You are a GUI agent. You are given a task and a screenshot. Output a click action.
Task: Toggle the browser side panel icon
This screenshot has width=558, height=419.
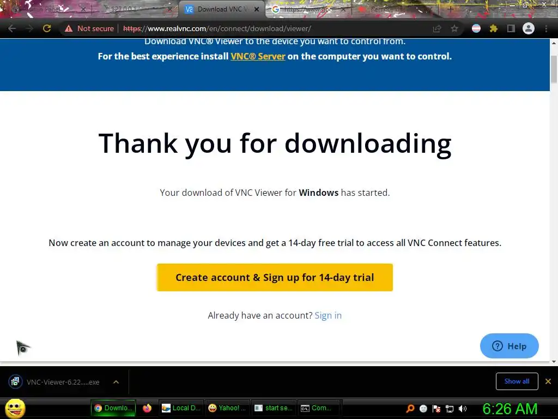pos(511,28)
